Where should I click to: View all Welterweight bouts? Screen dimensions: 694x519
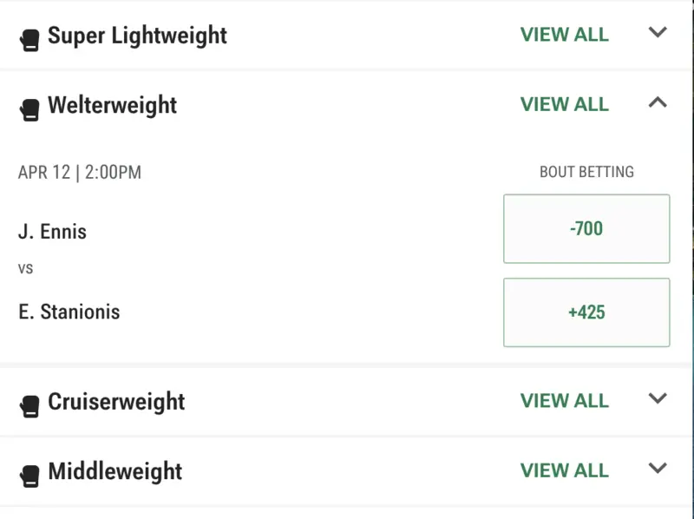pos(565,104)
